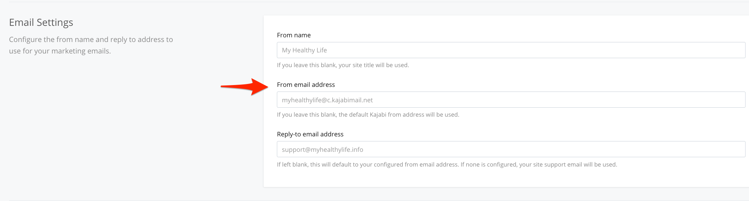This screenshot has height=201, width=749.
Task: Select the From email address input field
Action: [511, 100]
